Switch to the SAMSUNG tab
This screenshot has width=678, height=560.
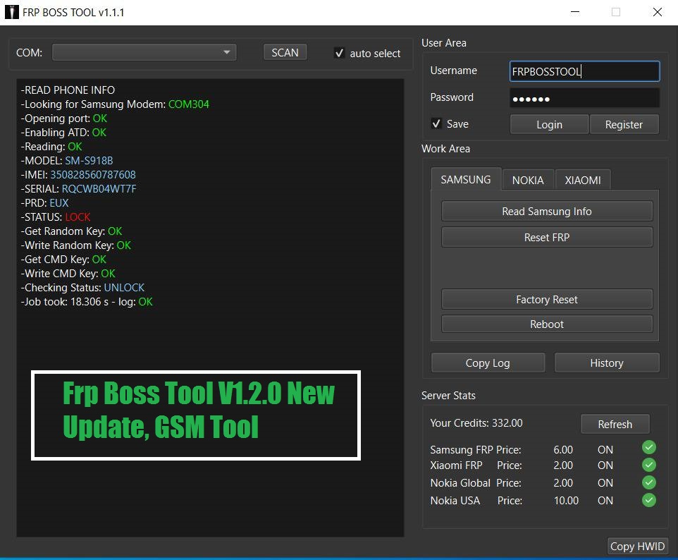point(466,180)
